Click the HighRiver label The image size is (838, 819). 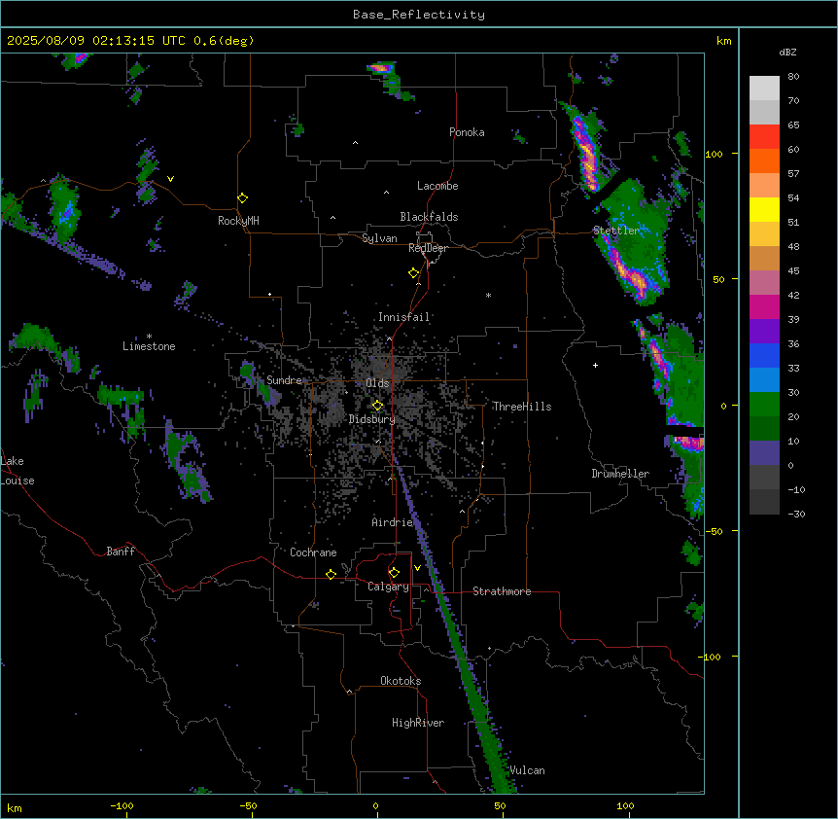point(417,723)
